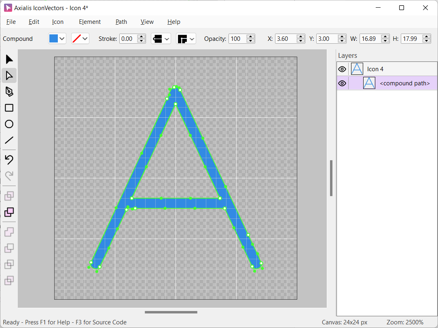438x328 pixels.
Task: Click the highlighted pink path combine icon
Action: click(9, 212)
